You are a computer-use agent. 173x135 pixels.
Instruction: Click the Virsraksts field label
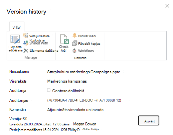click(18, 81)
